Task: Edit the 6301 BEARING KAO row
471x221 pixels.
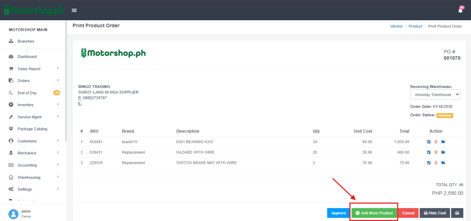Action: (x=429, y=142)
